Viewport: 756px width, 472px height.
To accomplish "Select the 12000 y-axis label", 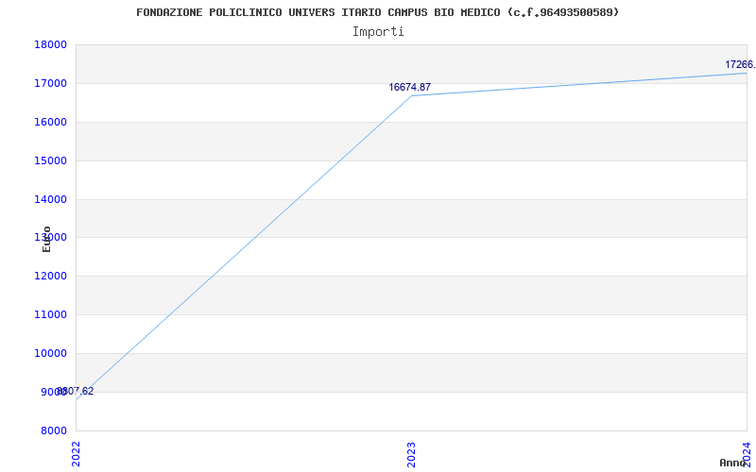I will click(50, 276).
